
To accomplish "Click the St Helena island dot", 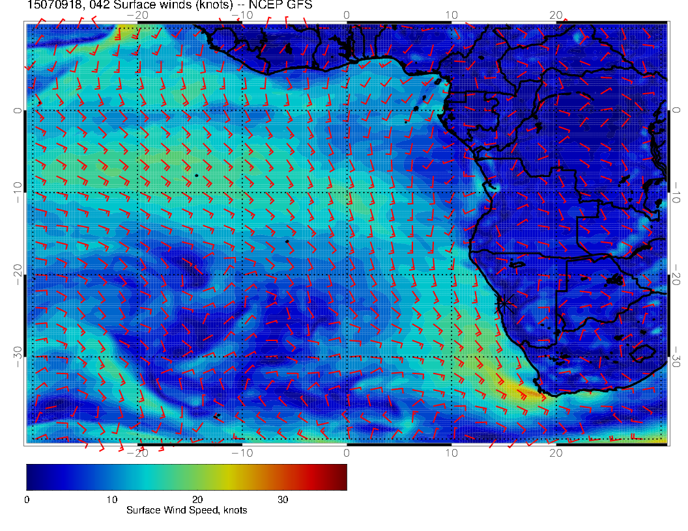I will tap(287, 241).
